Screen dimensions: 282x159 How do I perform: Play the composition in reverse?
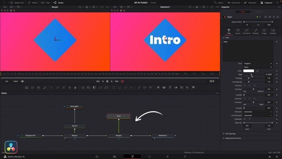click(103, 81)
